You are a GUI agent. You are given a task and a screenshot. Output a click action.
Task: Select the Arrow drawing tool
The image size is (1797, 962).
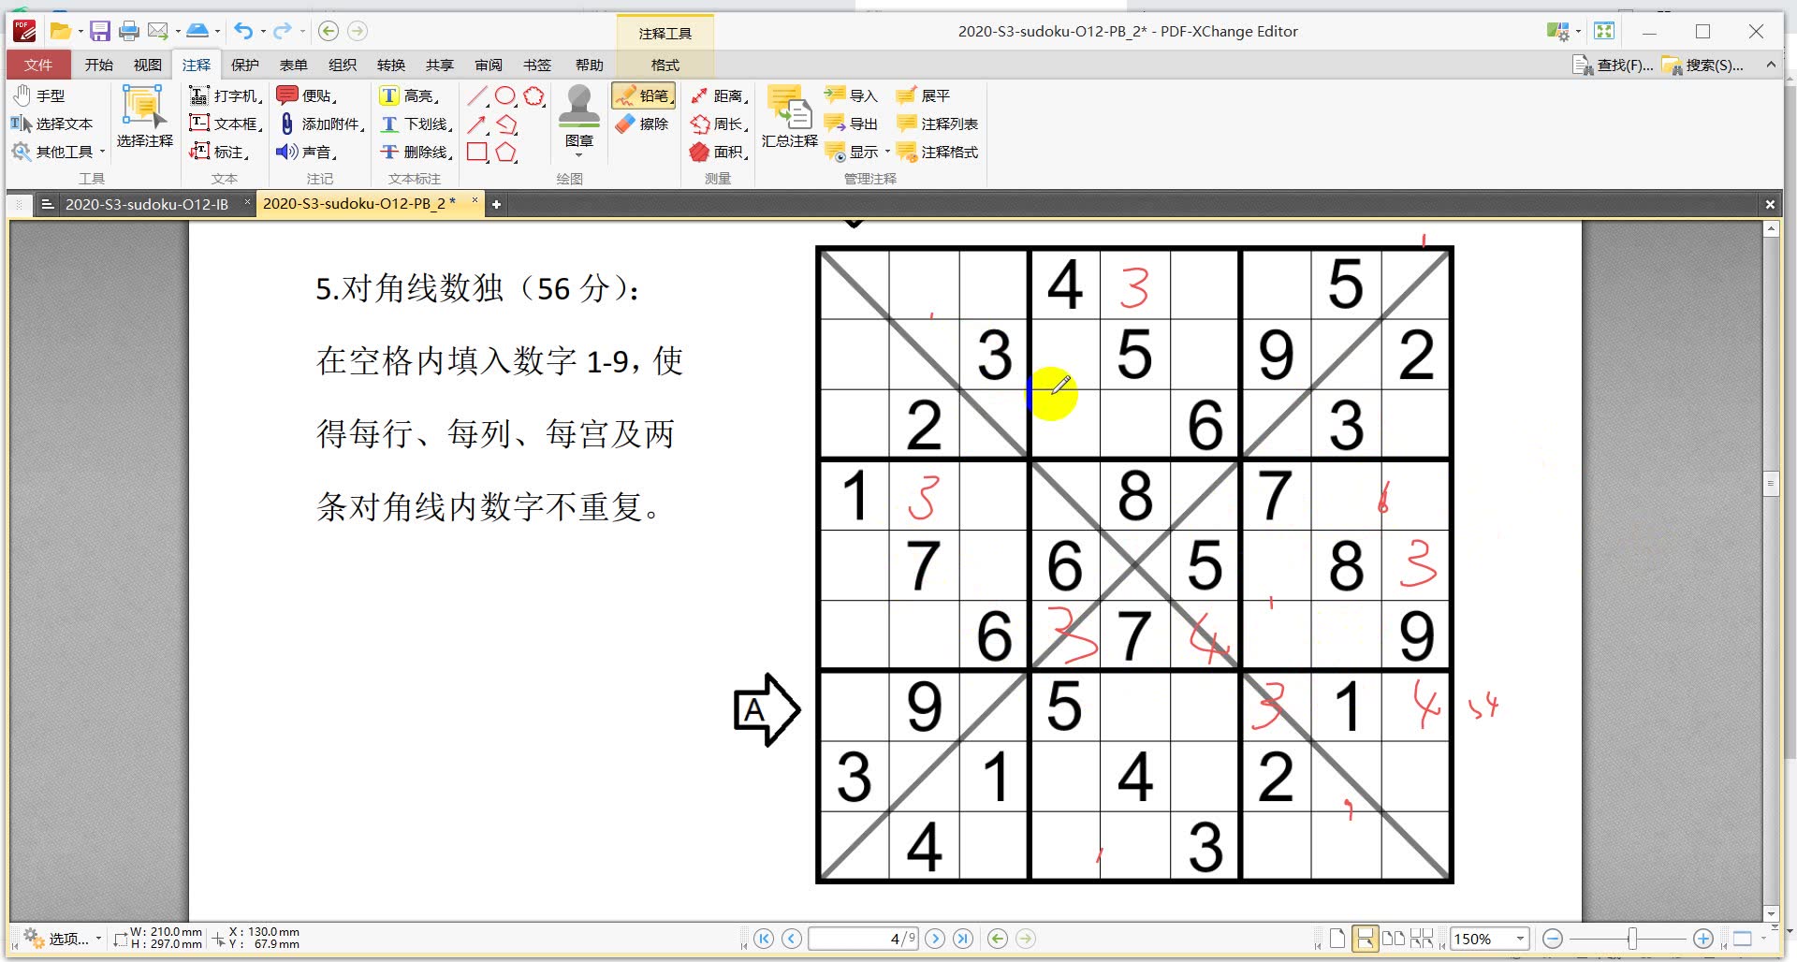pos(477,124)
